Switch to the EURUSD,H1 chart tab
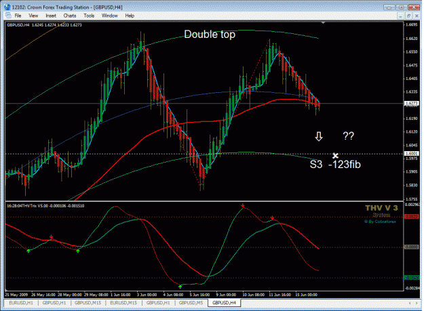Screen dimensions: 424x311 tap(21, 303)
